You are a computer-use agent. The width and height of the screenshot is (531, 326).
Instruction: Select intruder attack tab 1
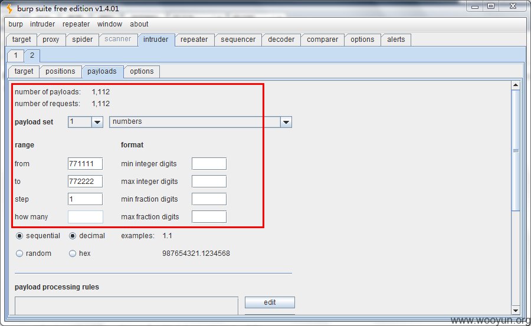pyautogui.click(x=15, y=55)
